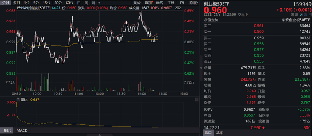Image resolution: width=312 pixels, height=136 pixels.
Task: Click the bell alert icon
Action: (306, 15)
